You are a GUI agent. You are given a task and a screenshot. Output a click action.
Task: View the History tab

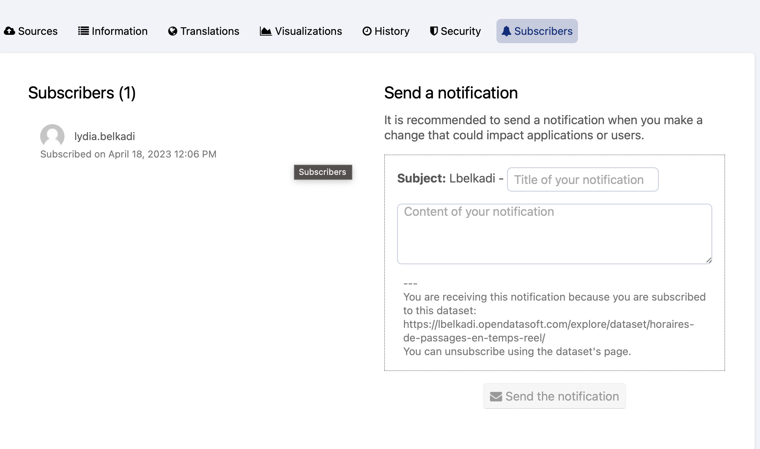[386, 31]
